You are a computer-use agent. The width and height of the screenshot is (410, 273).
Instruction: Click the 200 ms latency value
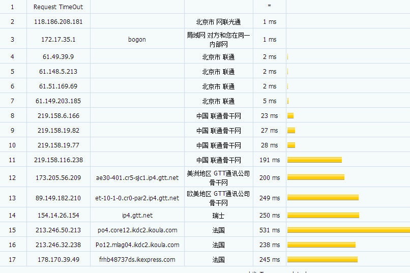click(x=269, y=177)
